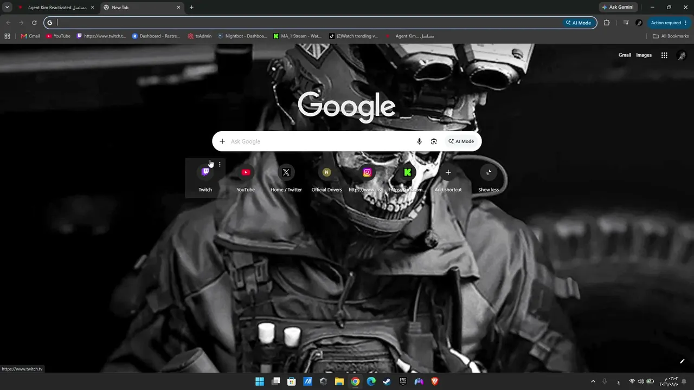Viewport: 694px width, 390px height.
Task: Open the Extensions puzzle menu
Action: pos(607,23)
